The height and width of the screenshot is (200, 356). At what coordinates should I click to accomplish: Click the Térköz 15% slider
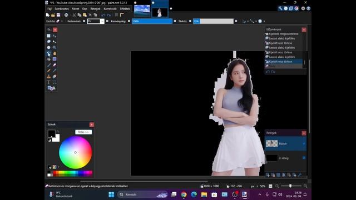tap(213, 21)
